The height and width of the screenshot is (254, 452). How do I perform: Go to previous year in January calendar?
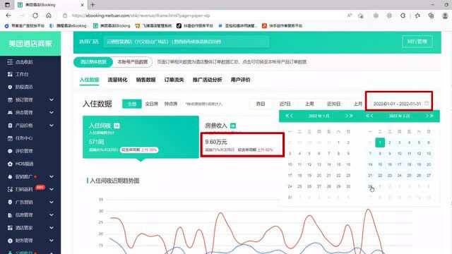287,116
